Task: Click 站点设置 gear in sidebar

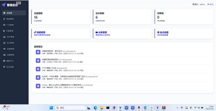Action: coord(14,67)
